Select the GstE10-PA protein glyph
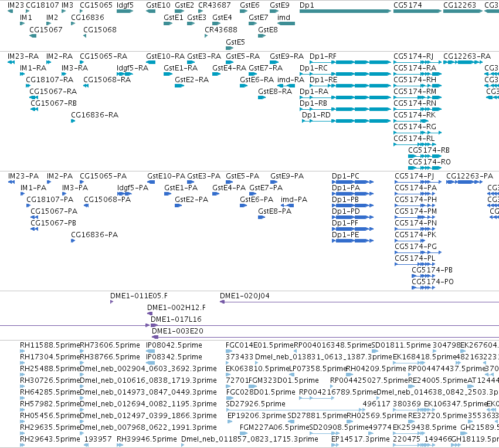The width and height of the screenshot is (499, 448). pyautogui.click(x=151, y=182)
